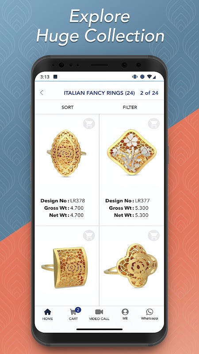The image size is (199, 354).
Task: View the LR377 floral diamond-shaped ring
Action: (132, 152)
